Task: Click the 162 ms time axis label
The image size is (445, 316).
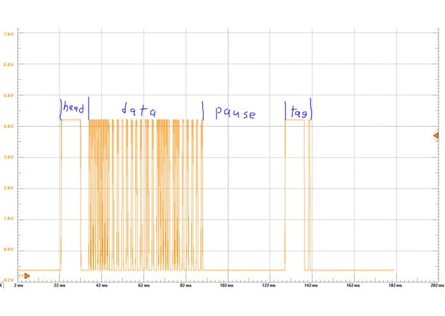Action: click(353, 285)
